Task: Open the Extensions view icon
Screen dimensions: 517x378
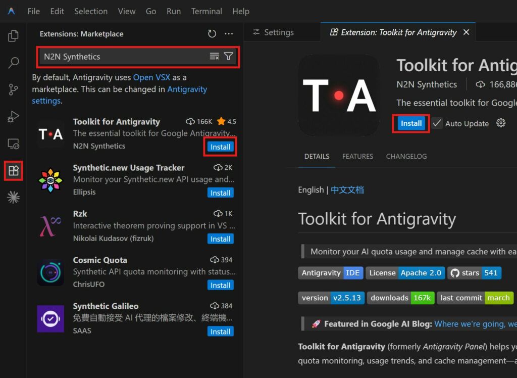Action: [14, 171]
